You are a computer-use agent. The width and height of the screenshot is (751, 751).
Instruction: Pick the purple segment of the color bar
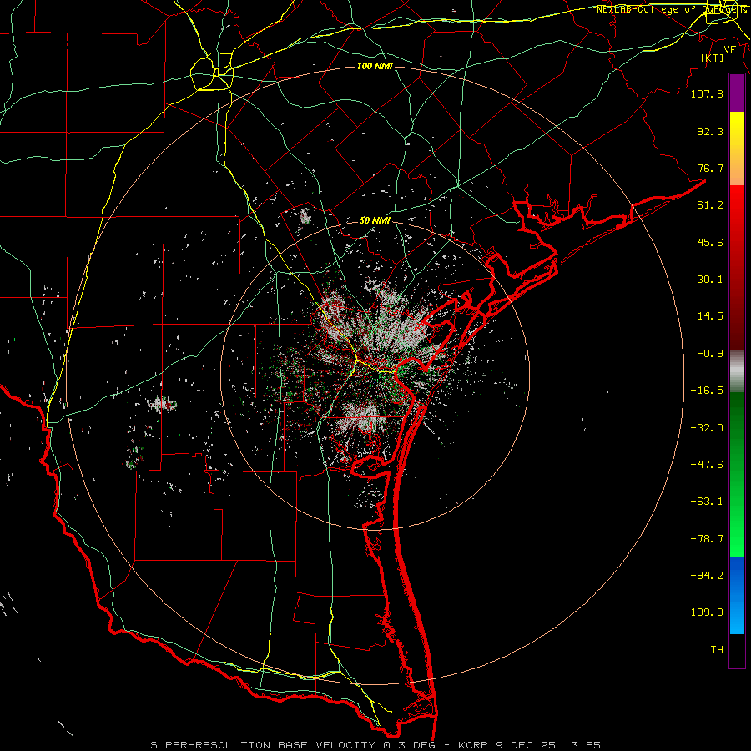click(x=737, y=93)
